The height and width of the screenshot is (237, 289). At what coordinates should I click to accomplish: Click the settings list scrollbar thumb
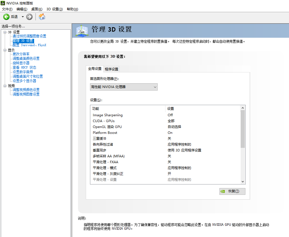pyautogui.click(x=243, y=129)
